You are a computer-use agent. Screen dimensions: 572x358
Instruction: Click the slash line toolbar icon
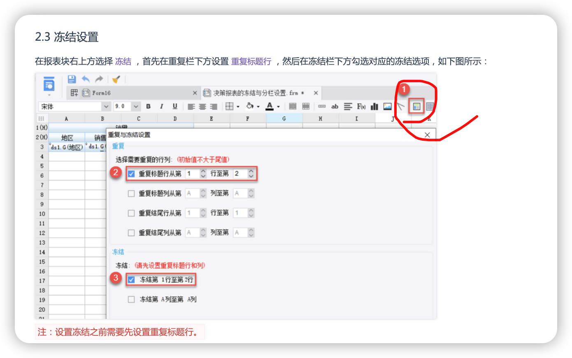click(x=400, y=107)
